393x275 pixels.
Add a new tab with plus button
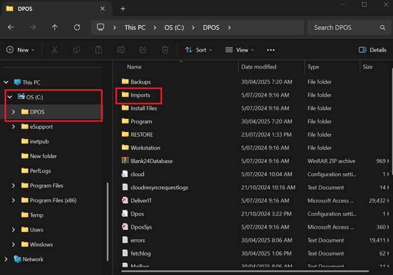click(123, 9)
